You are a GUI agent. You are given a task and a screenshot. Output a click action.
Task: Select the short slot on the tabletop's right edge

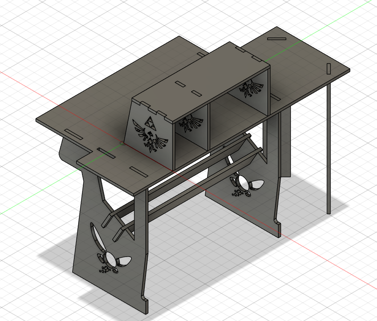[329, 69]
